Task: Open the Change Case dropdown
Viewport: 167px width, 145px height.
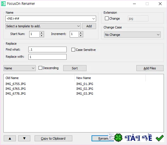Action: pyautogui.click(x=132, y=35)
